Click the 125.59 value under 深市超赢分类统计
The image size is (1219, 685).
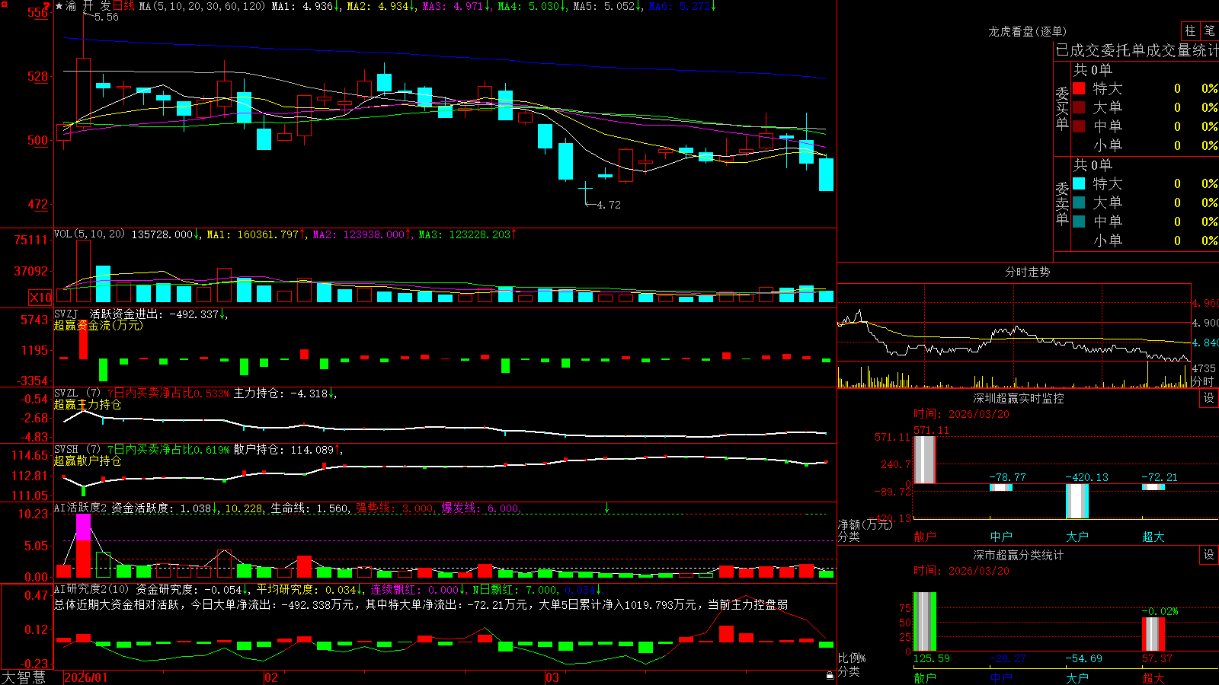click(x=932, y=658)
